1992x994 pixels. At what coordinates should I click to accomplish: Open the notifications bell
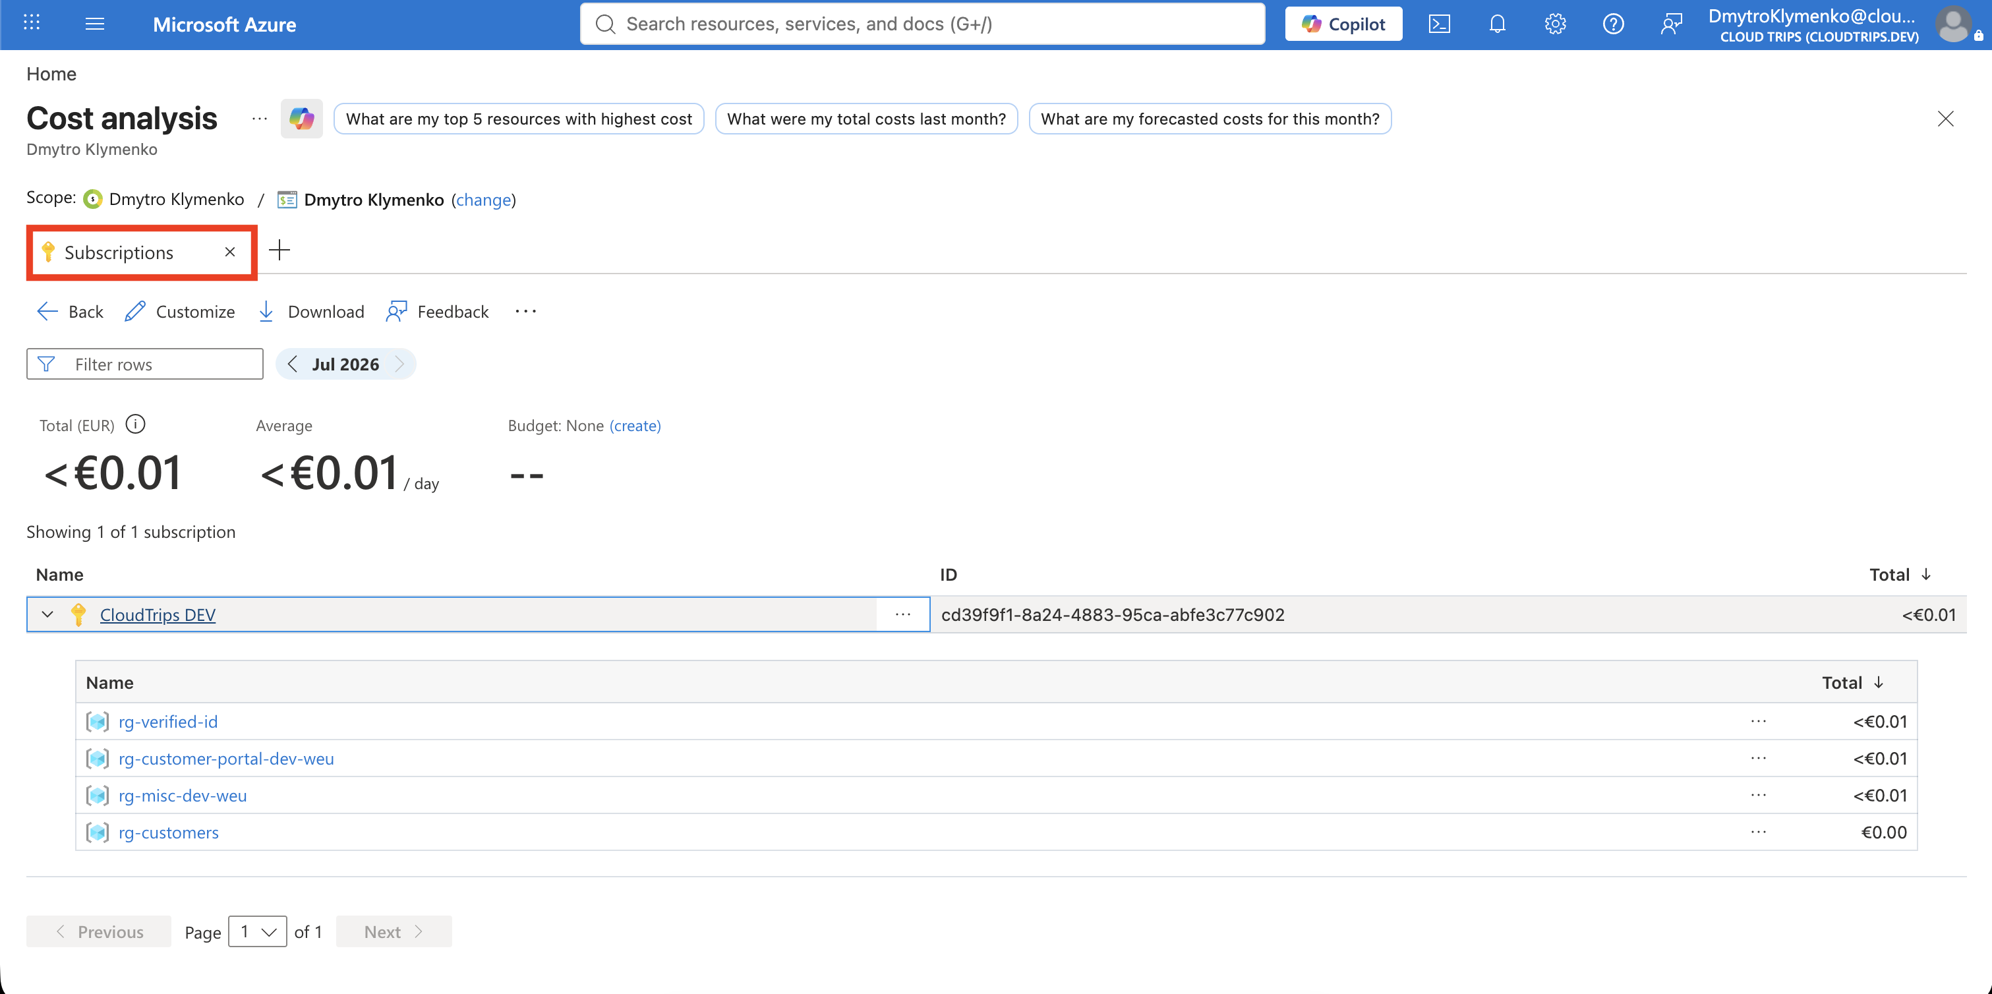tap(1497, 24)
